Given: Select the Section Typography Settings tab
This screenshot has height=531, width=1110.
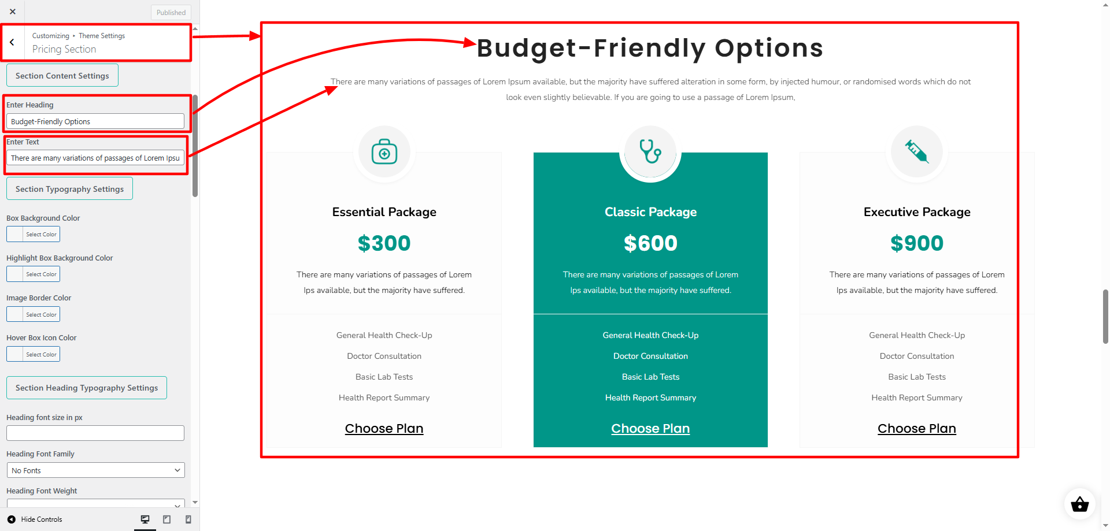Looking at the screenshot, I should (x=69, y=189).
